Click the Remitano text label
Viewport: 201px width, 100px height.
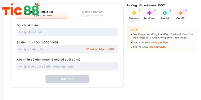click(x=149, y=18)
